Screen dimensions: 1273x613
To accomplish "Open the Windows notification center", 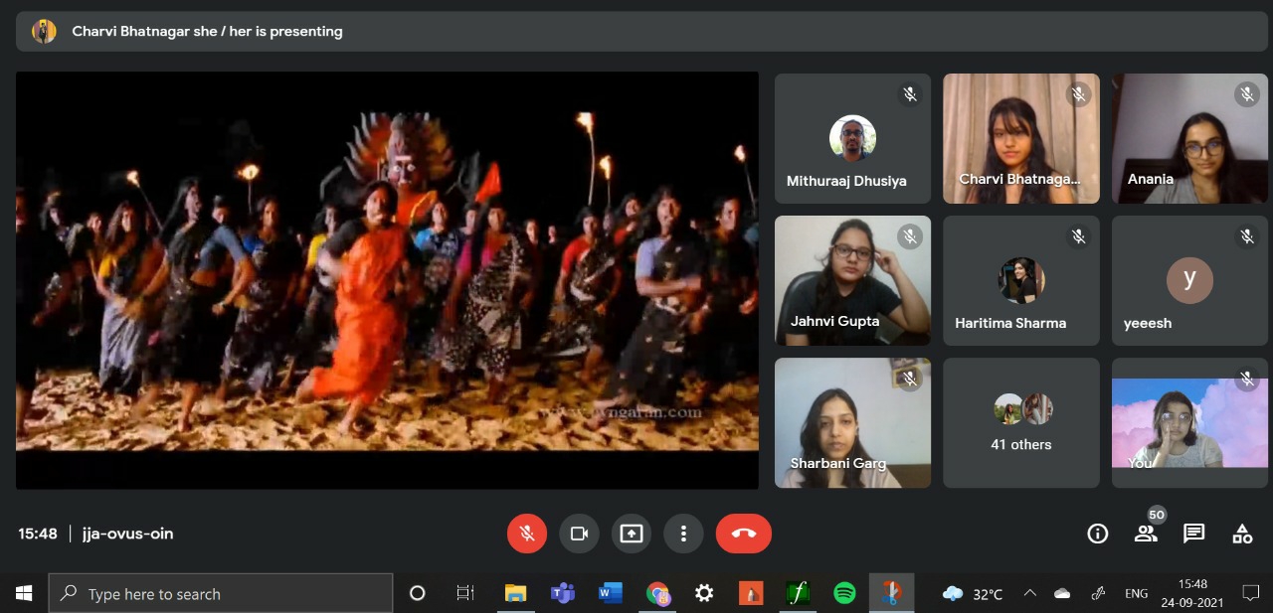I will point(1250,593).
